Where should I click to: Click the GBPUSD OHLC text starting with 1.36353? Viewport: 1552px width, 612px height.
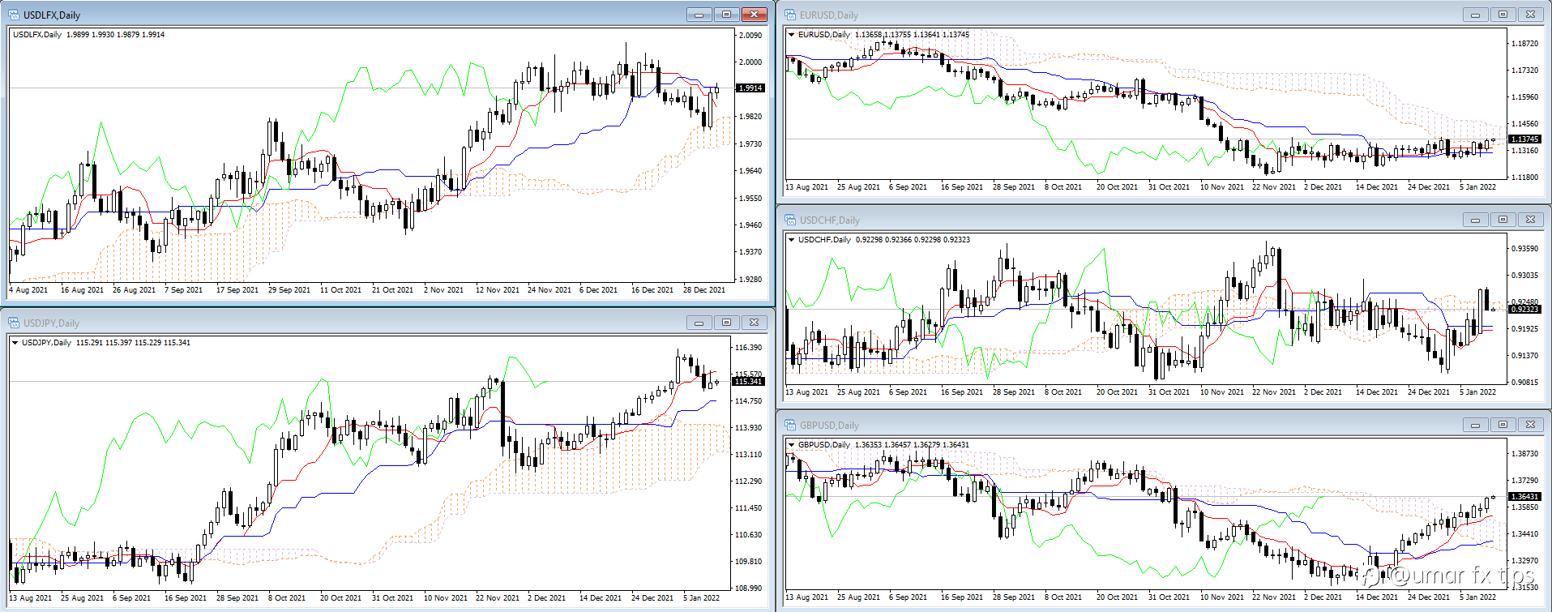pos(912,445)
